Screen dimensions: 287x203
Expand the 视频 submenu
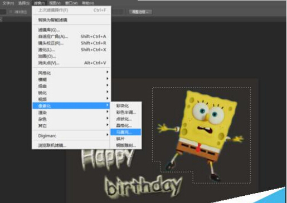72,99
